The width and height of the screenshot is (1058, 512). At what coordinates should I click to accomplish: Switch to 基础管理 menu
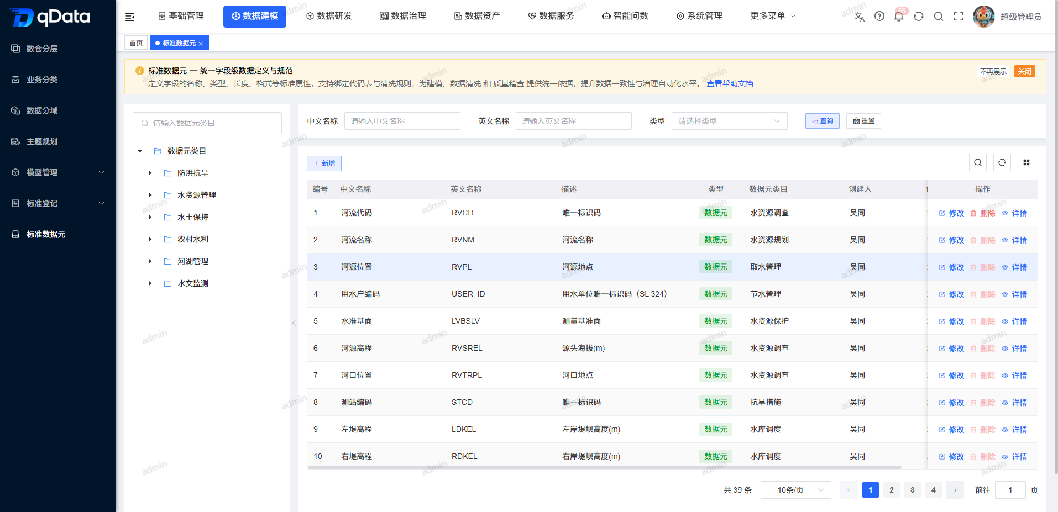[x=181, y=16]
